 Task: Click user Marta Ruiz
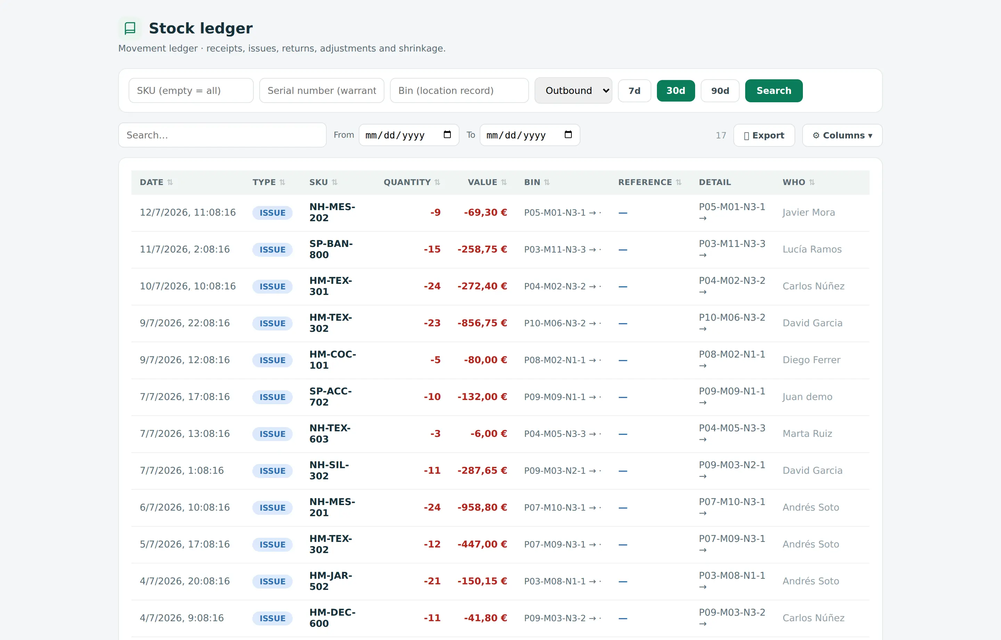[807, 434]
